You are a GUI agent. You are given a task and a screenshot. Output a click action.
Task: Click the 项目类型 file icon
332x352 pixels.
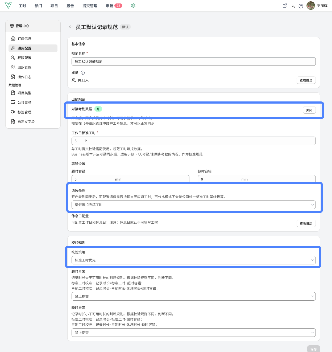pyautogui.click(x=13, y=93)
